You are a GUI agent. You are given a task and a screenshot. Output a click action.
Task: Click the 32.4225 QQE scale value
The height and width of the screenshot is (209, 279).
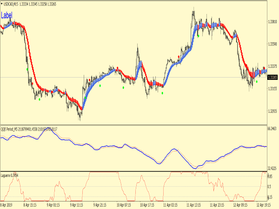272,168
